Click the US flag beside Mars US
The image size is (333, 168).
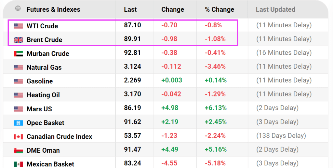pos(18,109)
